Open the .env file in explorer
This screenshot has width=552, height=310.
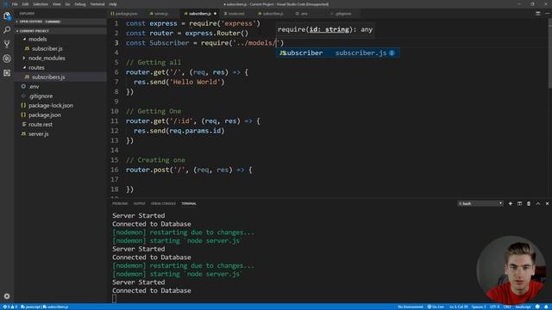(34, 86)
